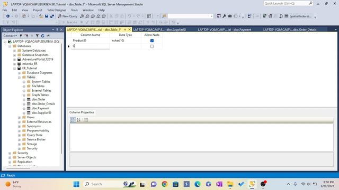Click the Object Explorer filter funnel icon
This screenshot has height=190, width=339.
point(37,36)
